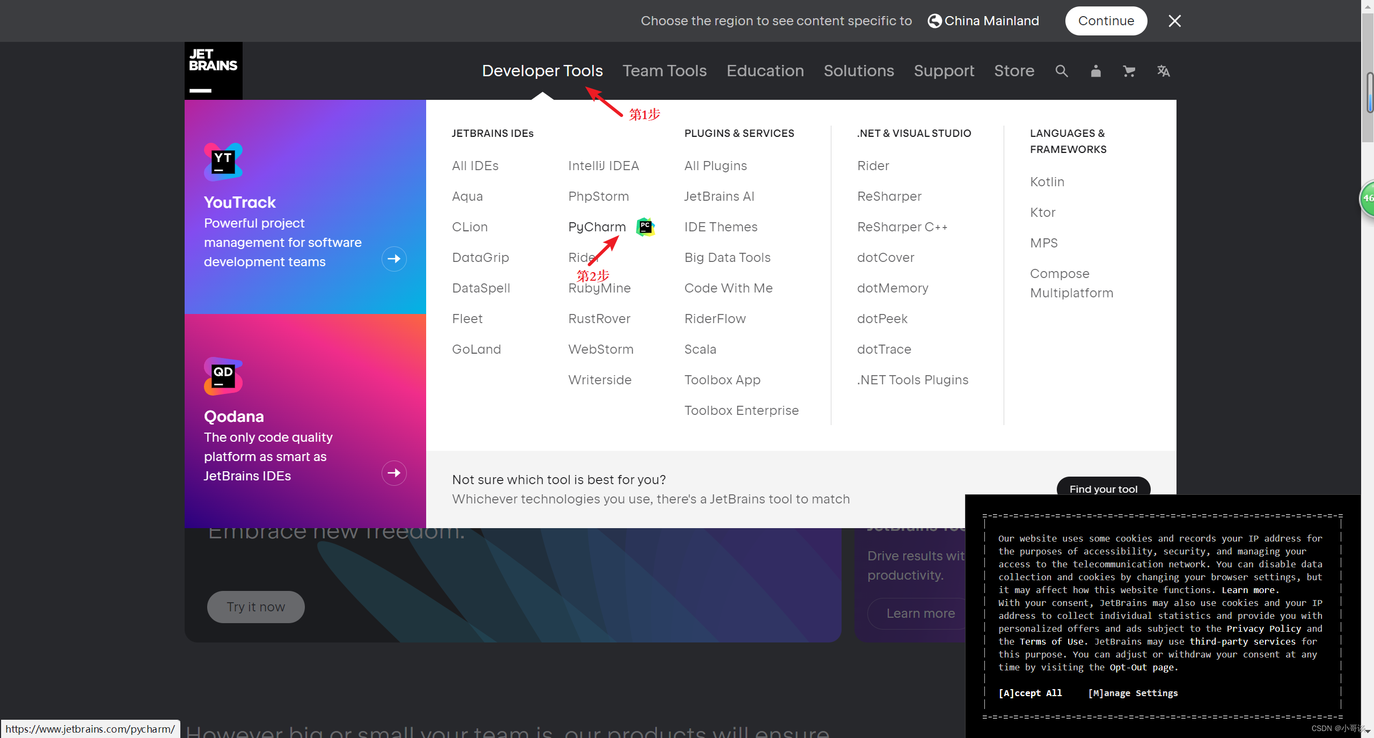Open the shopping cart icon

tap(1129, 71)
